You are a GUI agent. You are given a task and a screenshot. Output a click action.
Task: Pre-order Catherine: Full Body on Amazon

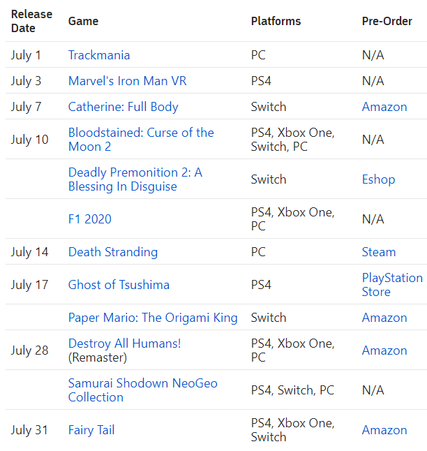pos(384,107)
